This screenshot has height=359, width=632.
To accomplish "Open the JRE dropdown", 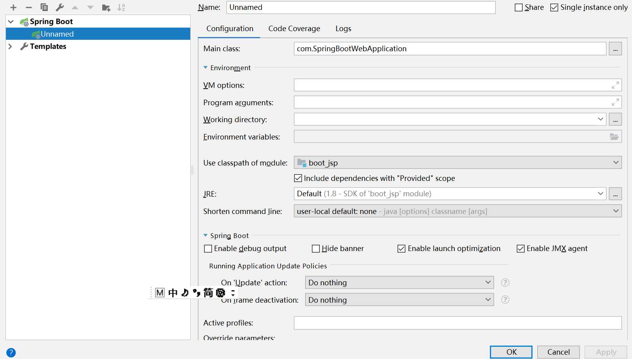I will (600, 193).
